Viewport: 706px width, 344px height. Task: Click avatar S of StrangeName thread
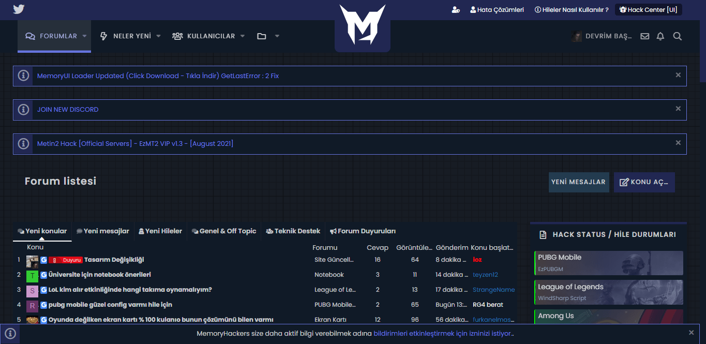[x=33, y=291]
